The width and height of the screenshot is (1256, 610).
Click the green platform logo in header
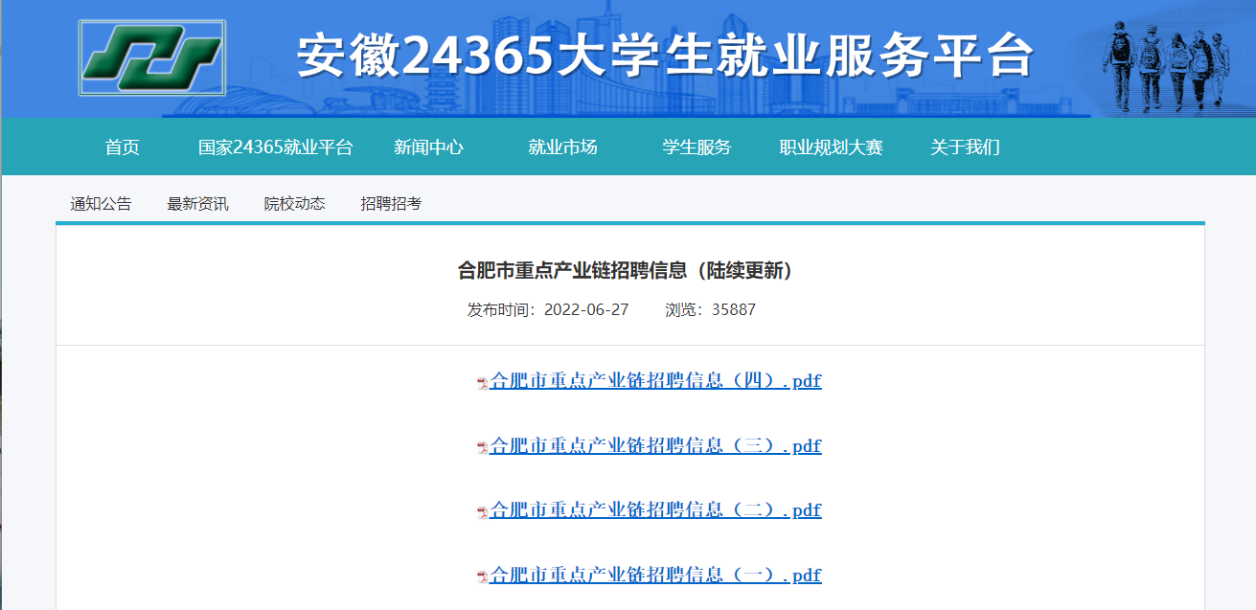click(x=152, y=56)
